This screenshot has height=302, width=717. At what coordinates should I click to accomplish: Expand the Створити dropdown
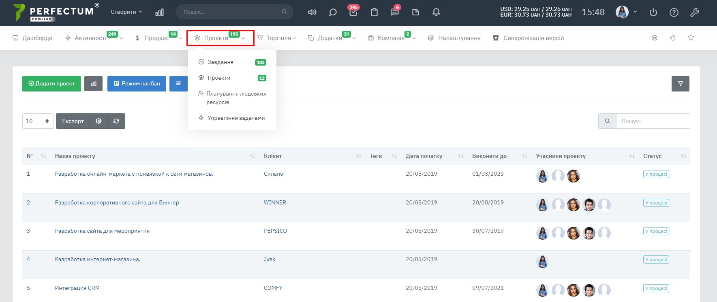pos(126,12)
